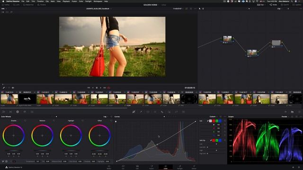Open the Tracker palette
Image resolution: width=303 pixels, height=170 pixels.
(155, 112)
